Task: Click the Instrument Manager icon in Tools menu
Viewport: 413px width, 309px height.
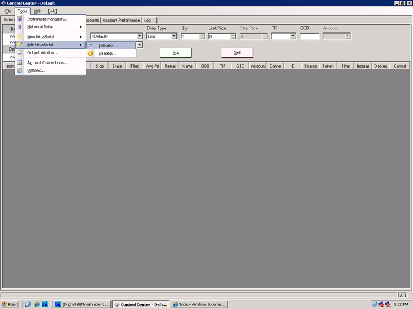Action: [20, 19]
